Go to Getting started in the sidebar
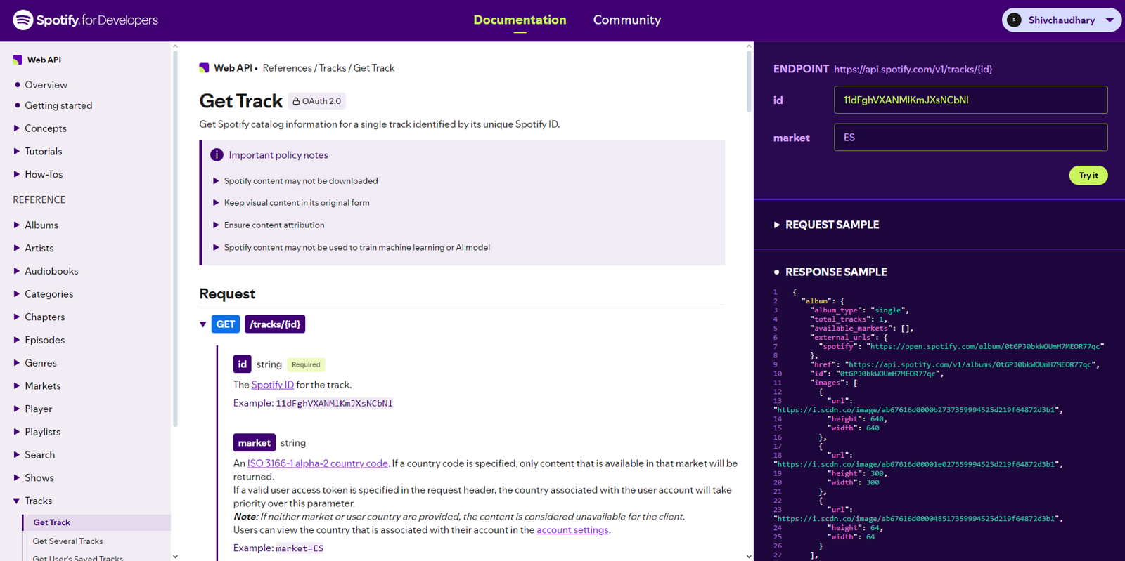The image size is (1125, 561). click(58, 105)
